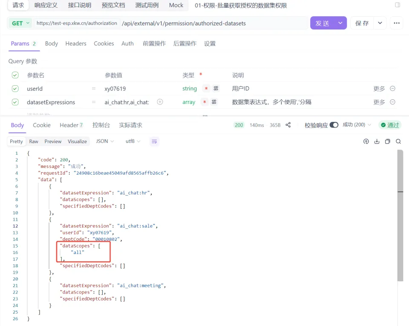This screenshot has height=326, width=409.
Task: Search within the response body
Action: pos(398,141)
